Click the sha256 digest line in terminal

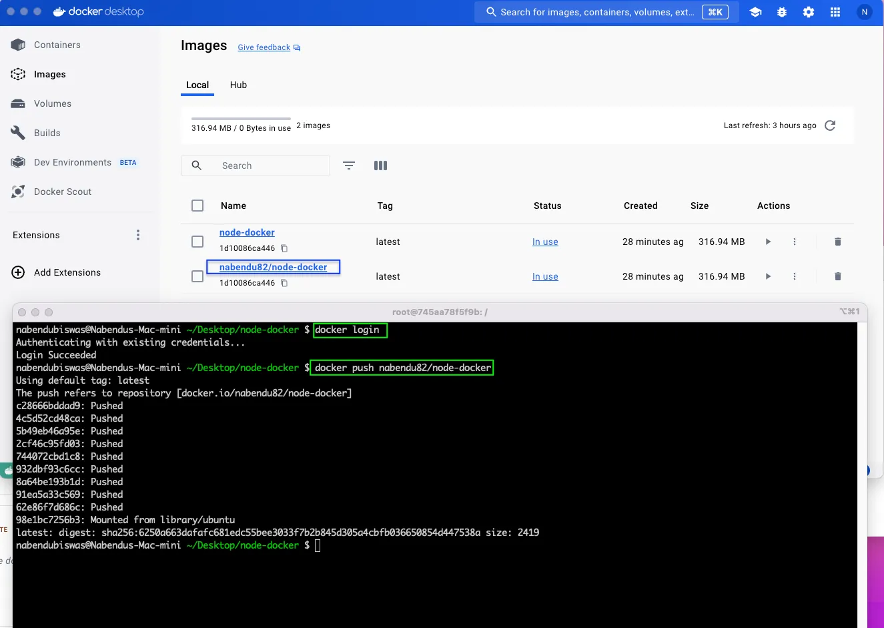[x=278, y=533]
